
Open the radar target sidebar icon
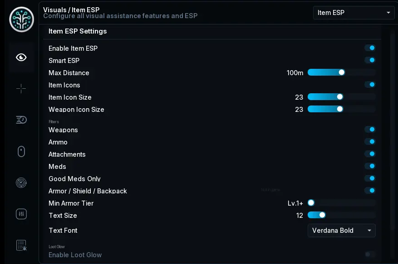click(21, 182)
